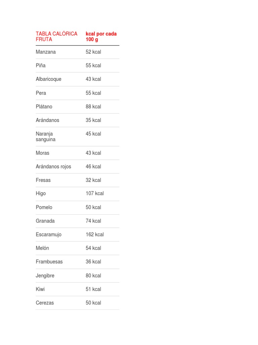Viewport: 258px width, 345px height.
Task: Click the 107 kcal value for Higo
Action: pos(94,193)
